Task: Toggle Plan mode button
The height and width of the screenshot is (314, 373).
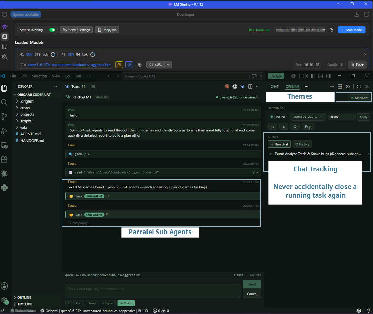Action: (79, 303)
